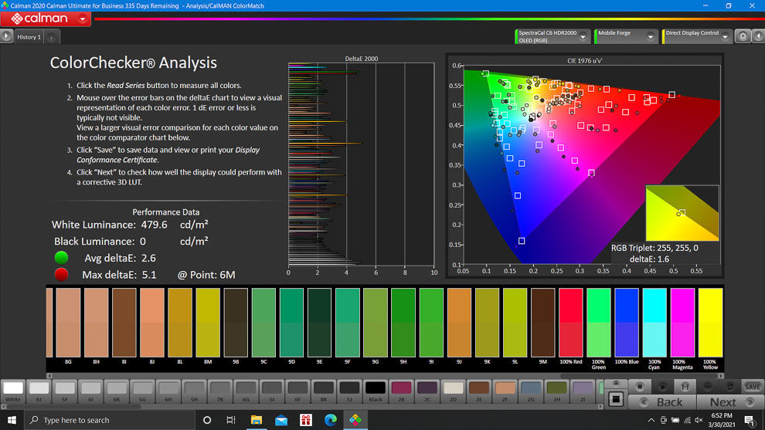Select the 2H olive patch
Screen dimensions: 765x430
click(556, 391)
